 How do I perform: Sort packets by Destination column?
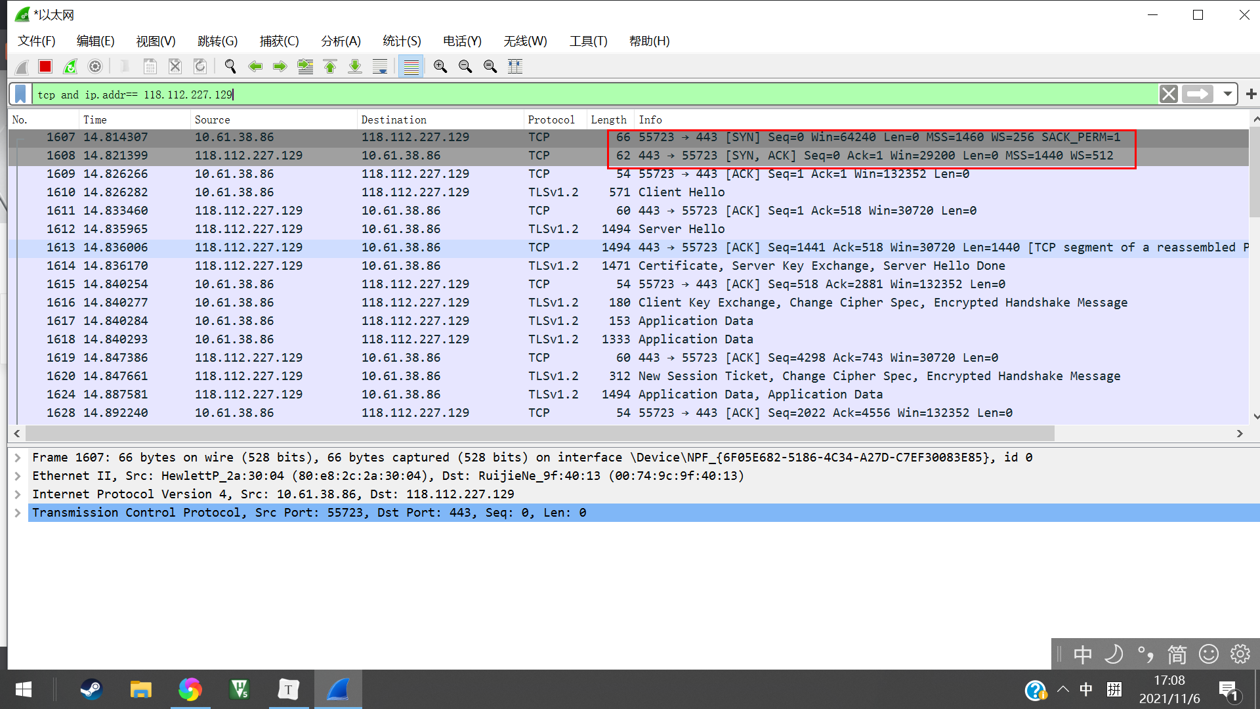pos(440,119)
